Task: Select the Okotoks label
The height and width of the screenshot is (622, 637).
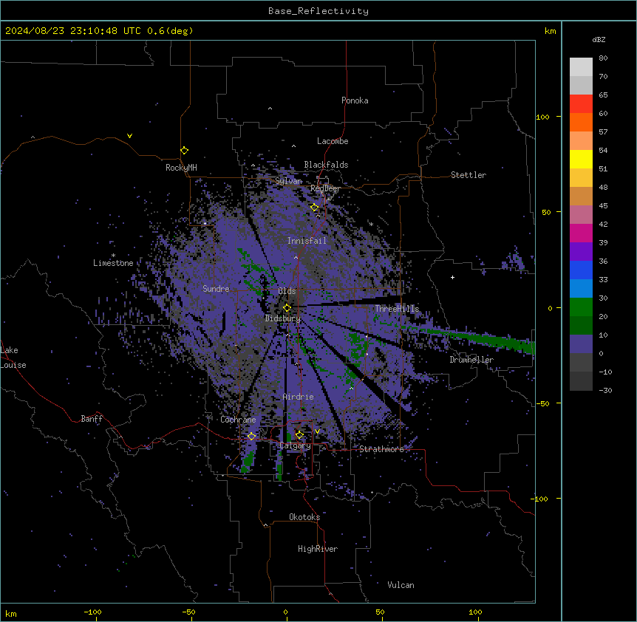Action: 304,517
